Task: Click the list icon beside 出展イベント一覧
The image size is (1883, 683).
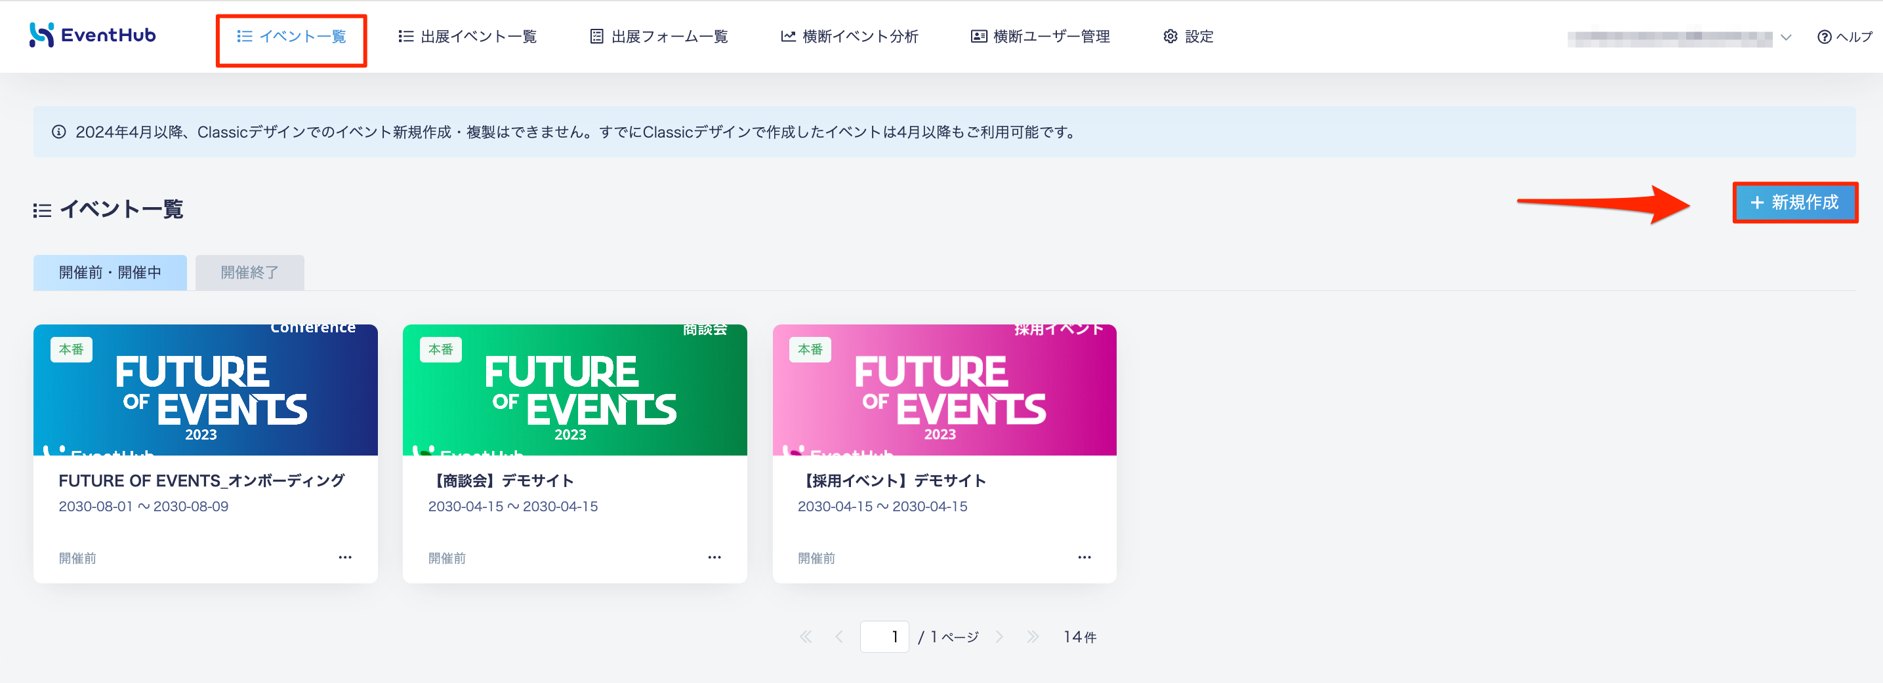Action: coord(405,37)
